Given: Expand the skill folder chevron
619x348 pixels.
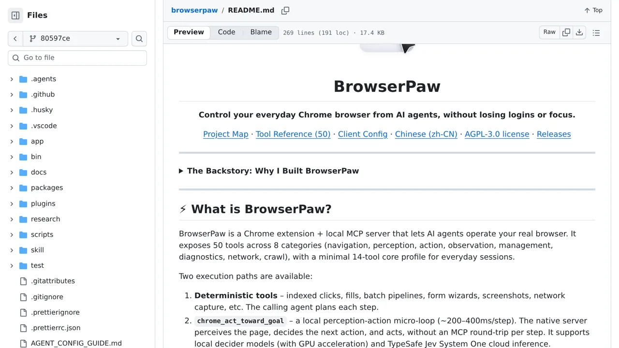Looking at the screenshot, I should (12, 250).
